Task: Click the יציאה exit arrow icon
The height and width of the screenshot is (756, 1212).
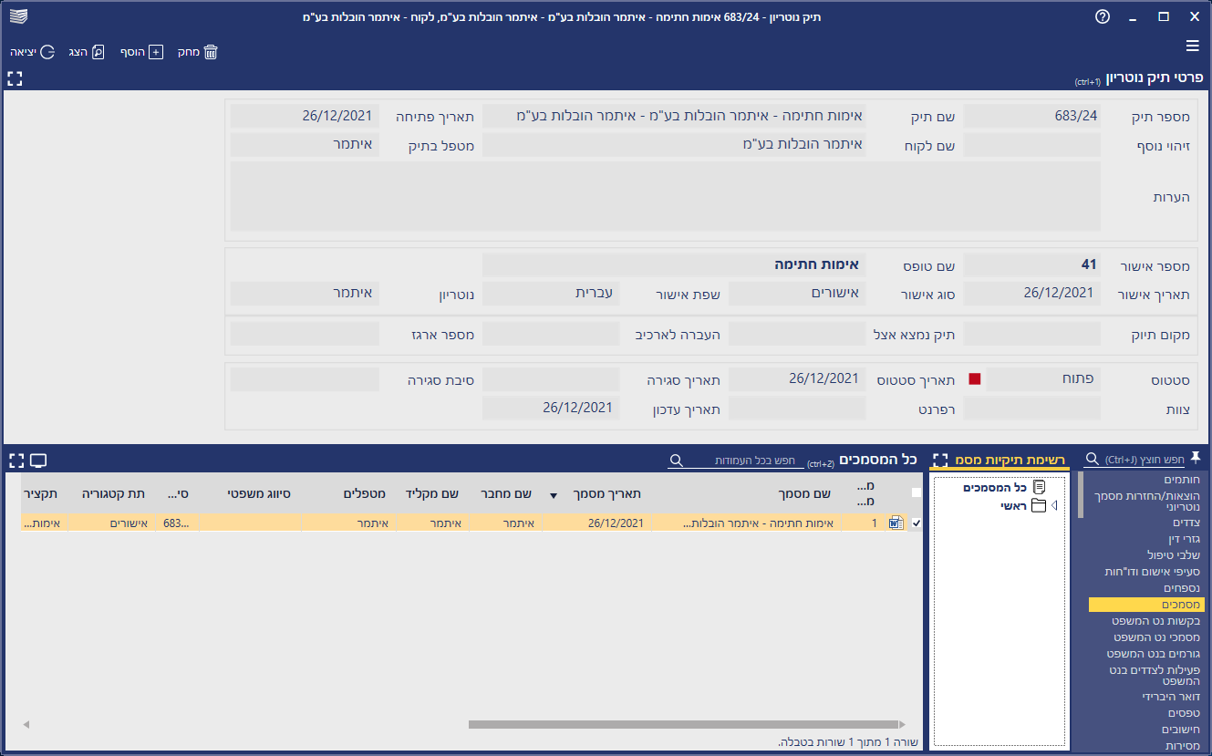Action: coord(47,52)
